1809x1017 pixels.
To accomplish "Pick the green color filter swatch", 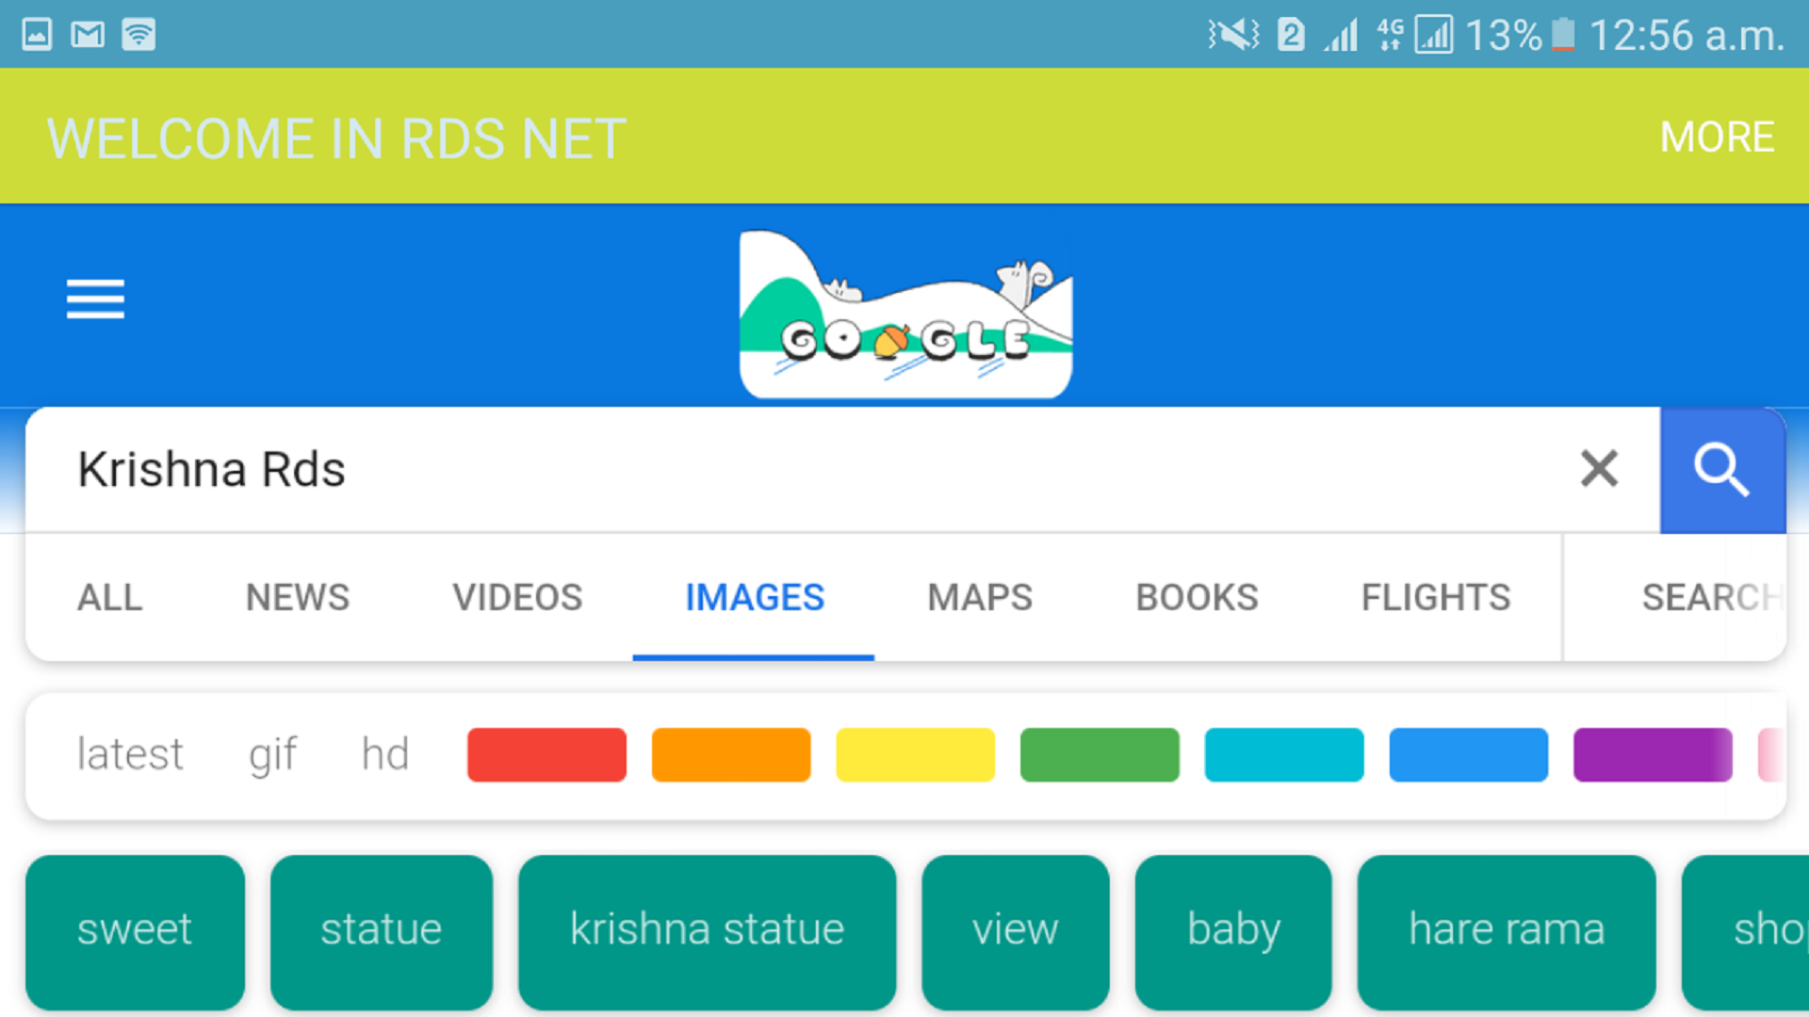I will click(1100, 754).
